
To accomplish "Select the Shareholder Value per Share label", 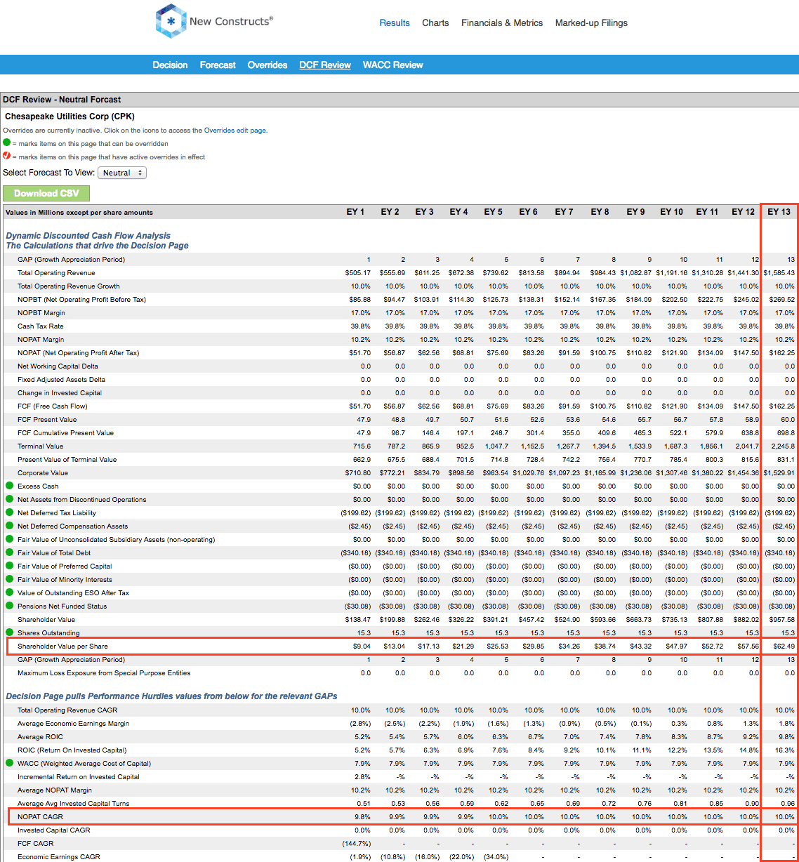I will click(x=62, y=646).
